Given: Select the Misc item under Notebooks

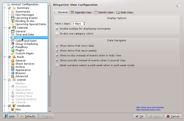Looking at the screenshot, I should 18,110.
